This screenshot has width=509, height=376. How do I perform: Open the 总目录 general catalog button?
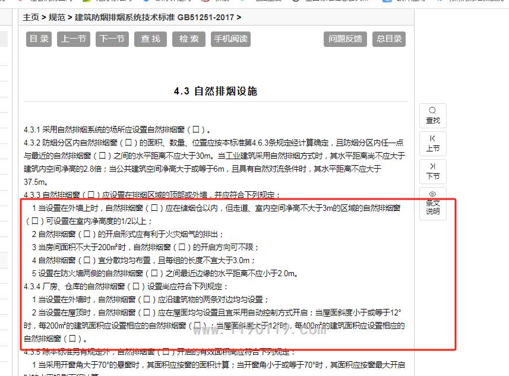point(389,39)
